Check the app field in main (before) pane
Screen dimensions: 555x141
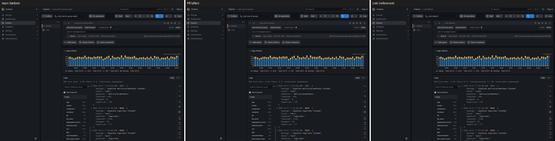(64, 102)
